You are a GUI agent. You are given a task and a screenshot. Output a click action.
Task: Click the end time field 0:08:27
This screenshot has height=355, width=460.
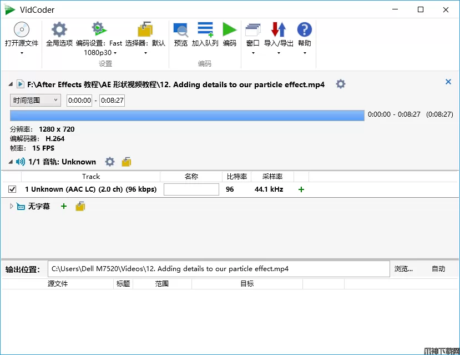click(x=112, y=101)
